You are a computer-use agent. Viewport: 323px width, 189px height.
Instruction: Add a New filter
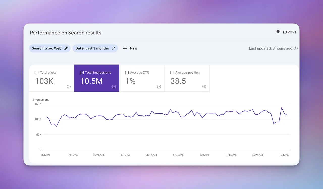133,48
